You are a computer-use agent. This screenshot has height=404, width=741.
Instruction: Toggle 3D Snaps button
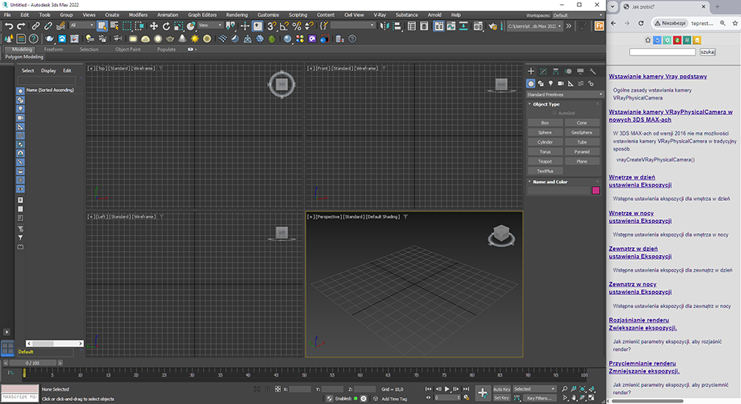[x=272, y=26]
